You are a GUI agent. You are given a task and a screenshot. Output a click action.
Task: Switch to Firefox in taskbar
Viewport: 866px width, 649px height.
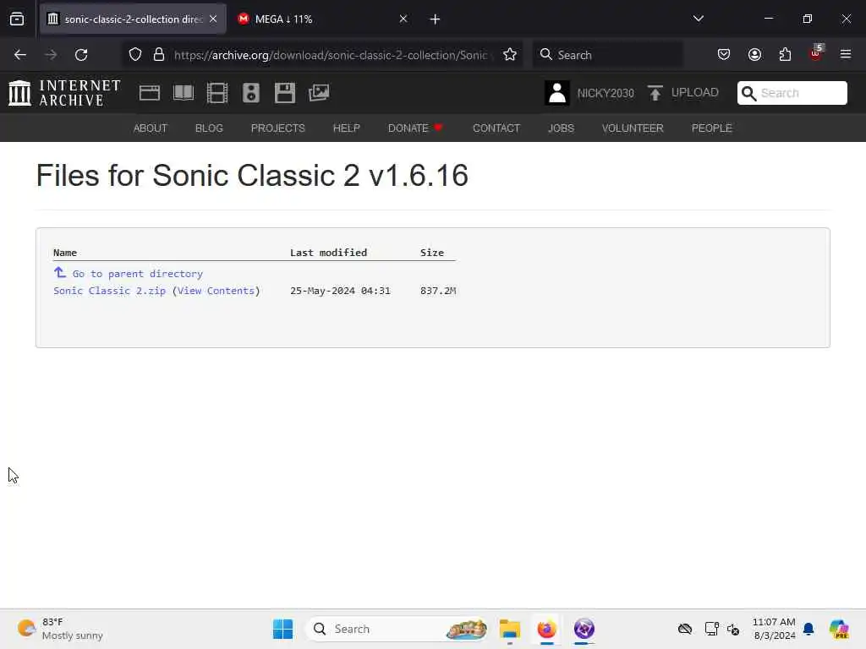[x=547, y=629]
